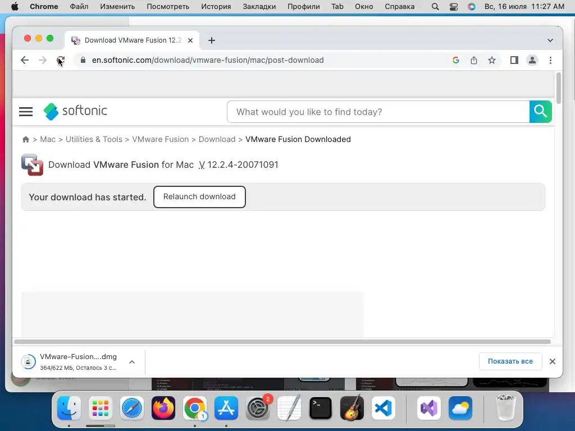Go to the home breadcrumb icon

click(x=26, y=139)
